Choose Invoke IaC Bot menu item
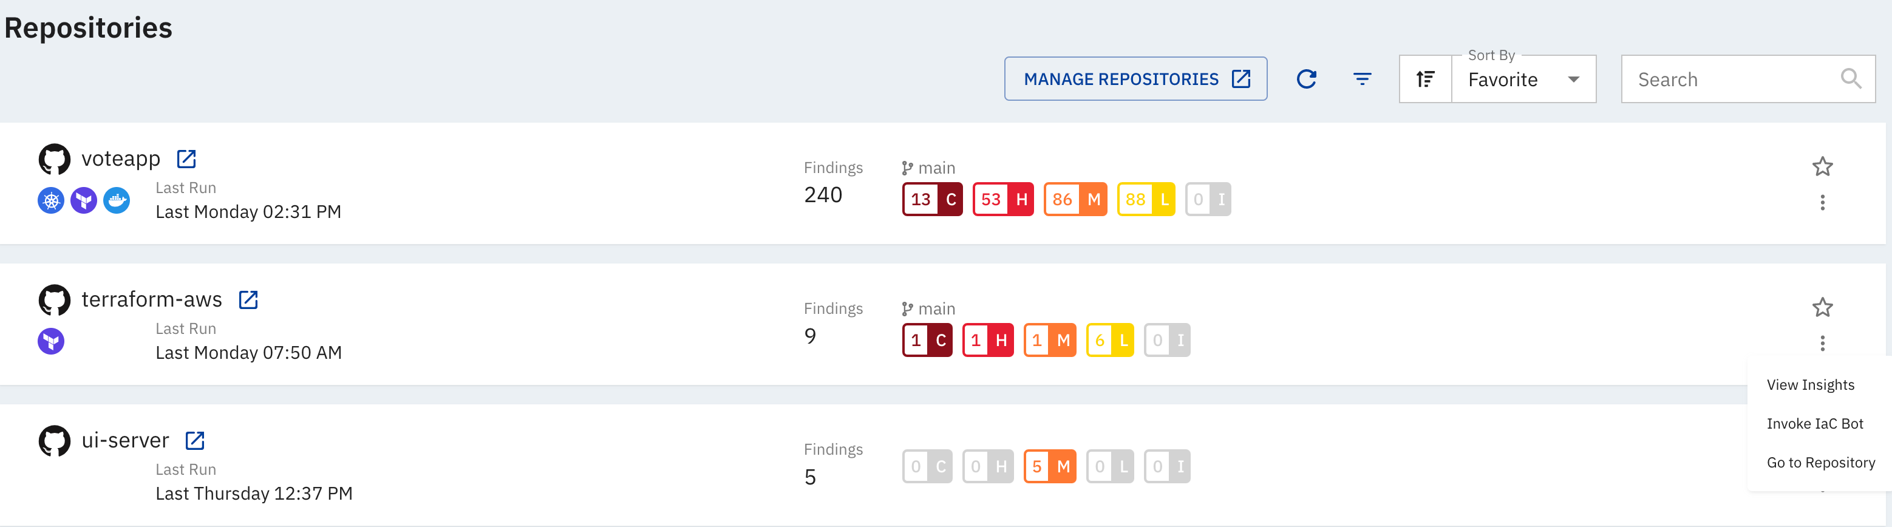 (1815, 424)
